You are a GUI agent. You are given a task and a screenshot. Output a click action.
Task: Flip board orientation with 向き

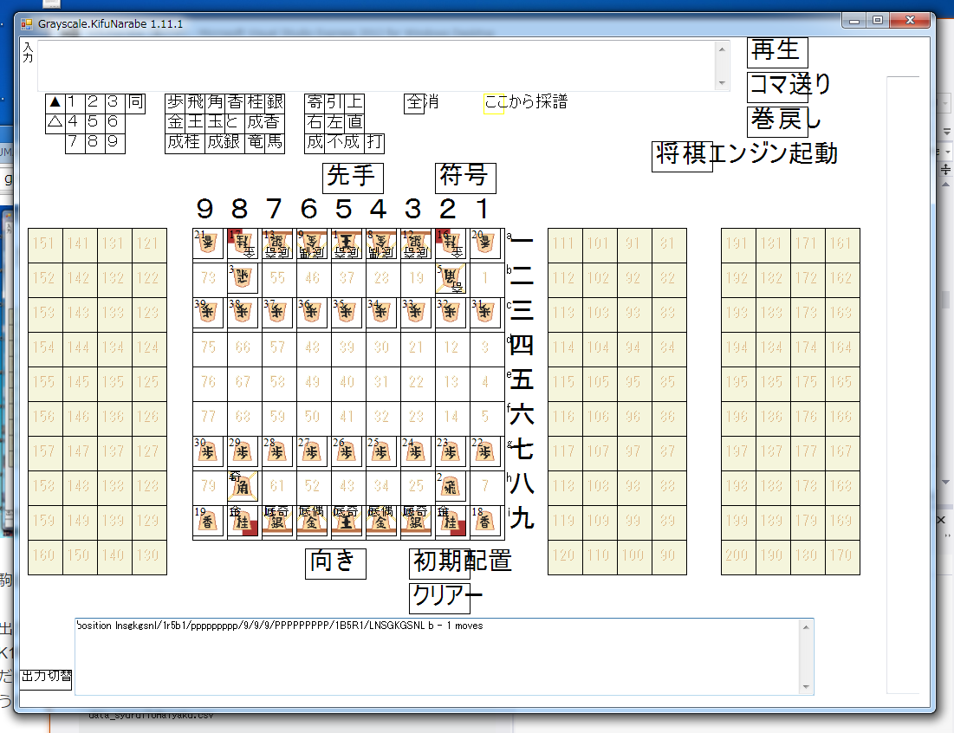click(x=335, y=563)
